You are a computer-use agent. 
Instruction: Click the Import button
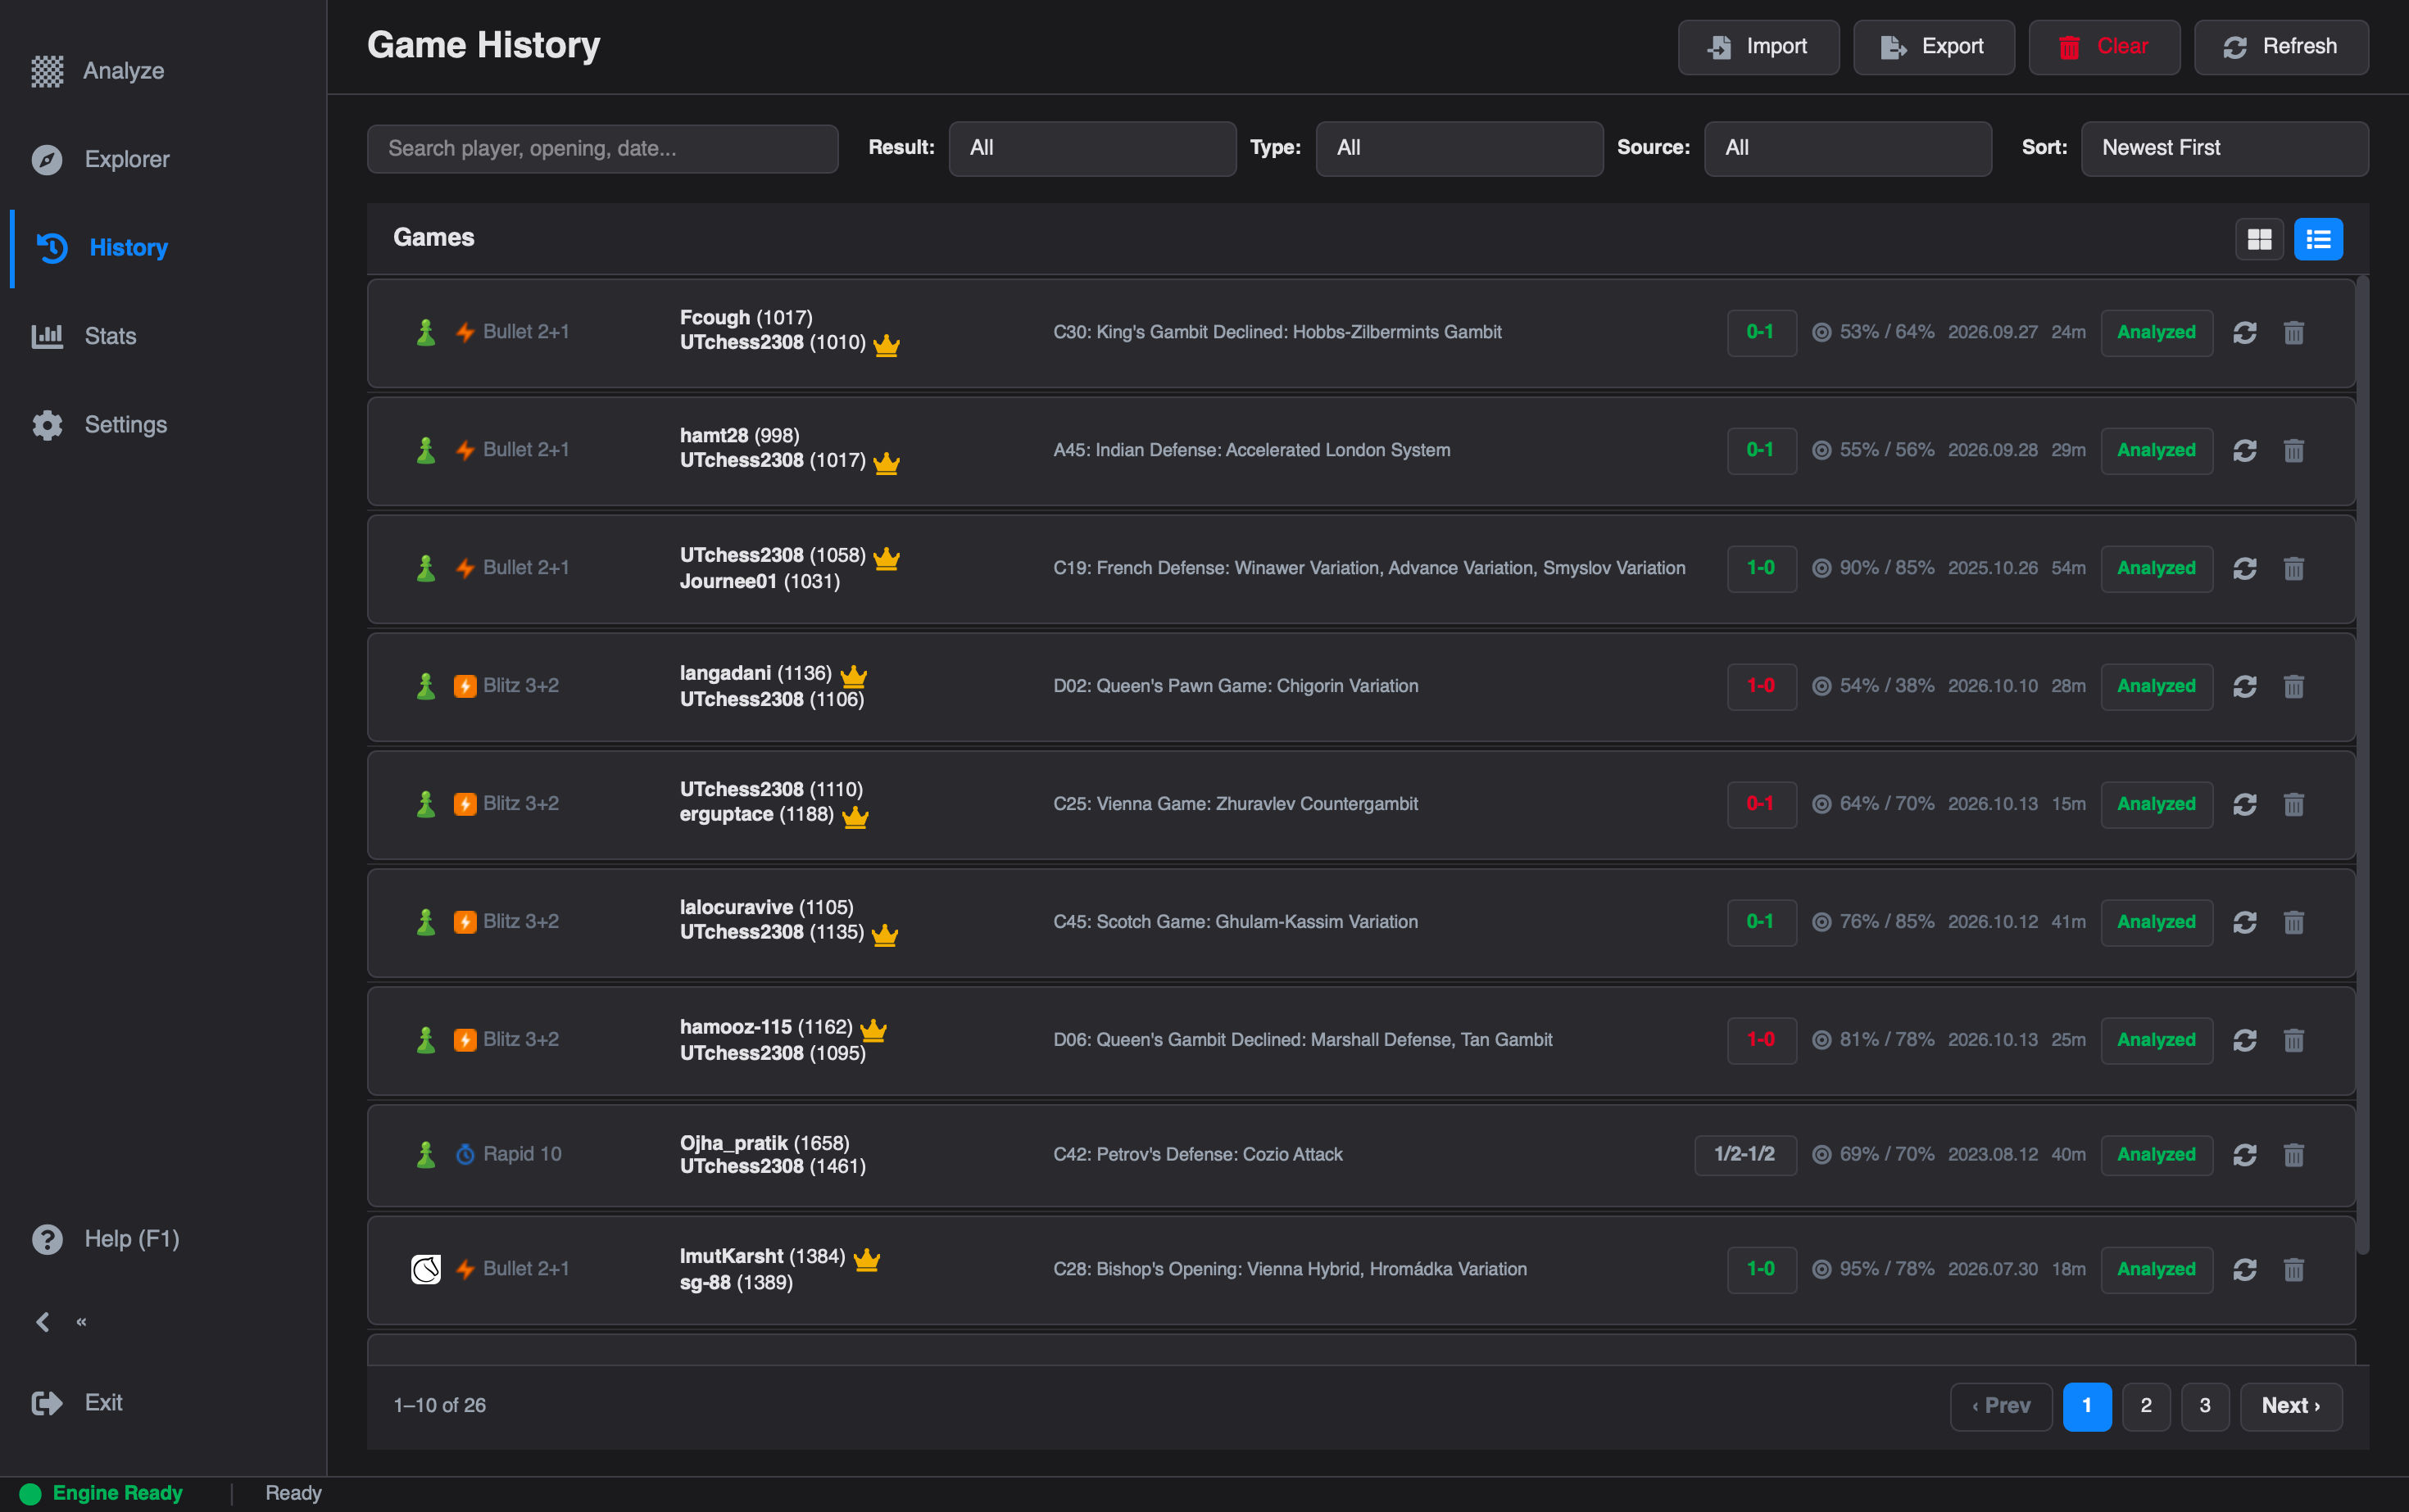1758,47
